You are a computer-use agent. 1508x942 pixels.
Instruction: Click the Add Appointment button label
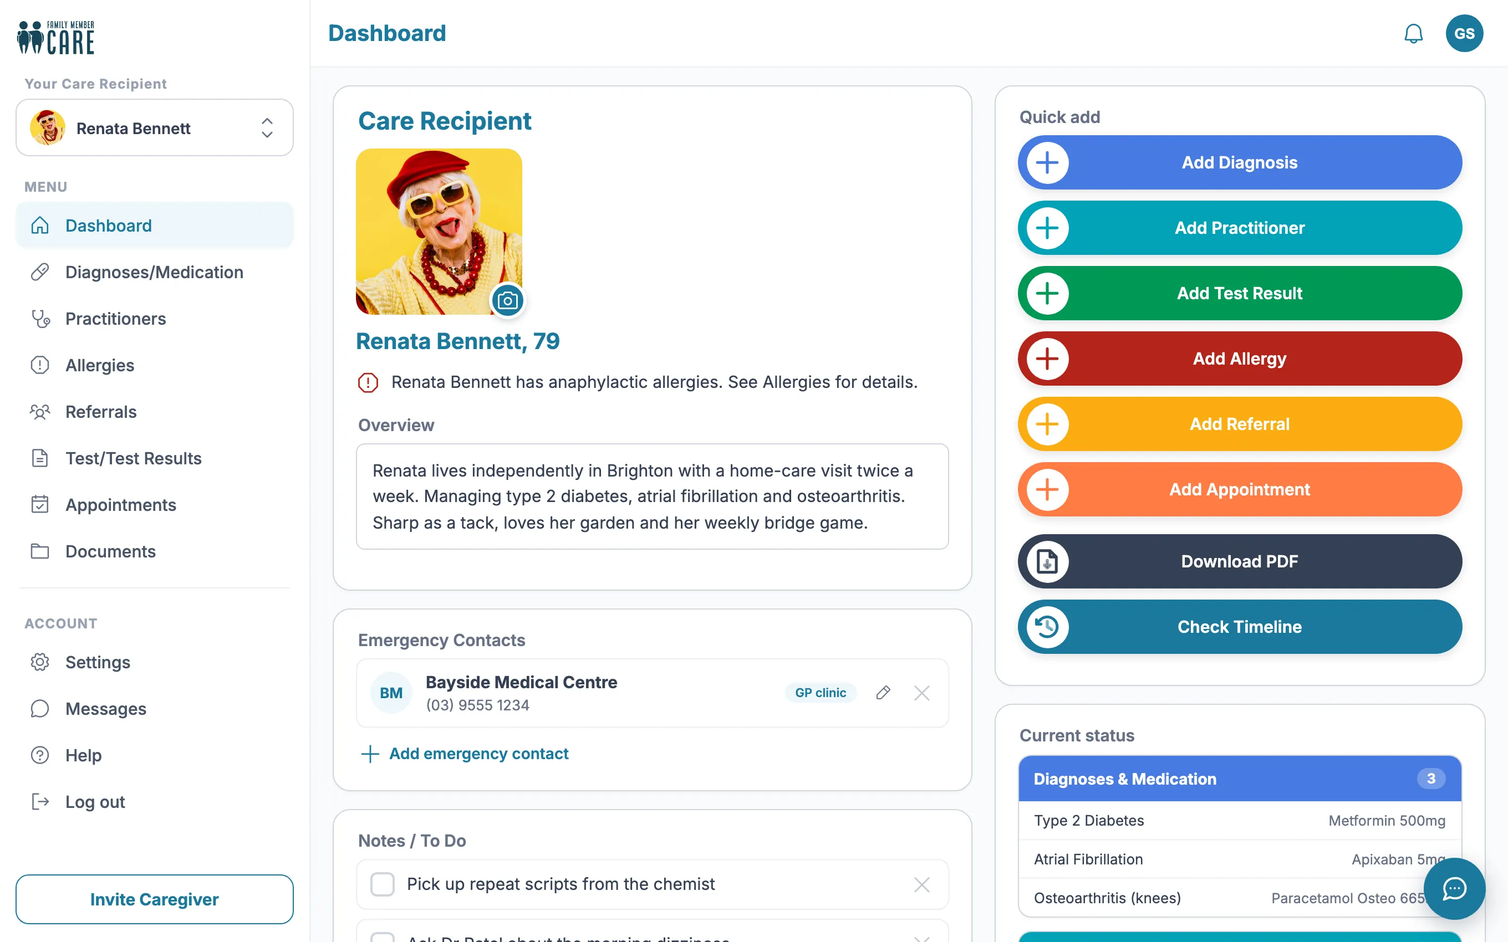(1240, 490)
